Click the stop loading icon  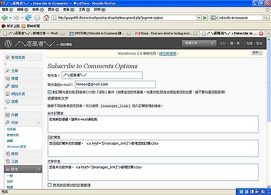point(37,18)
